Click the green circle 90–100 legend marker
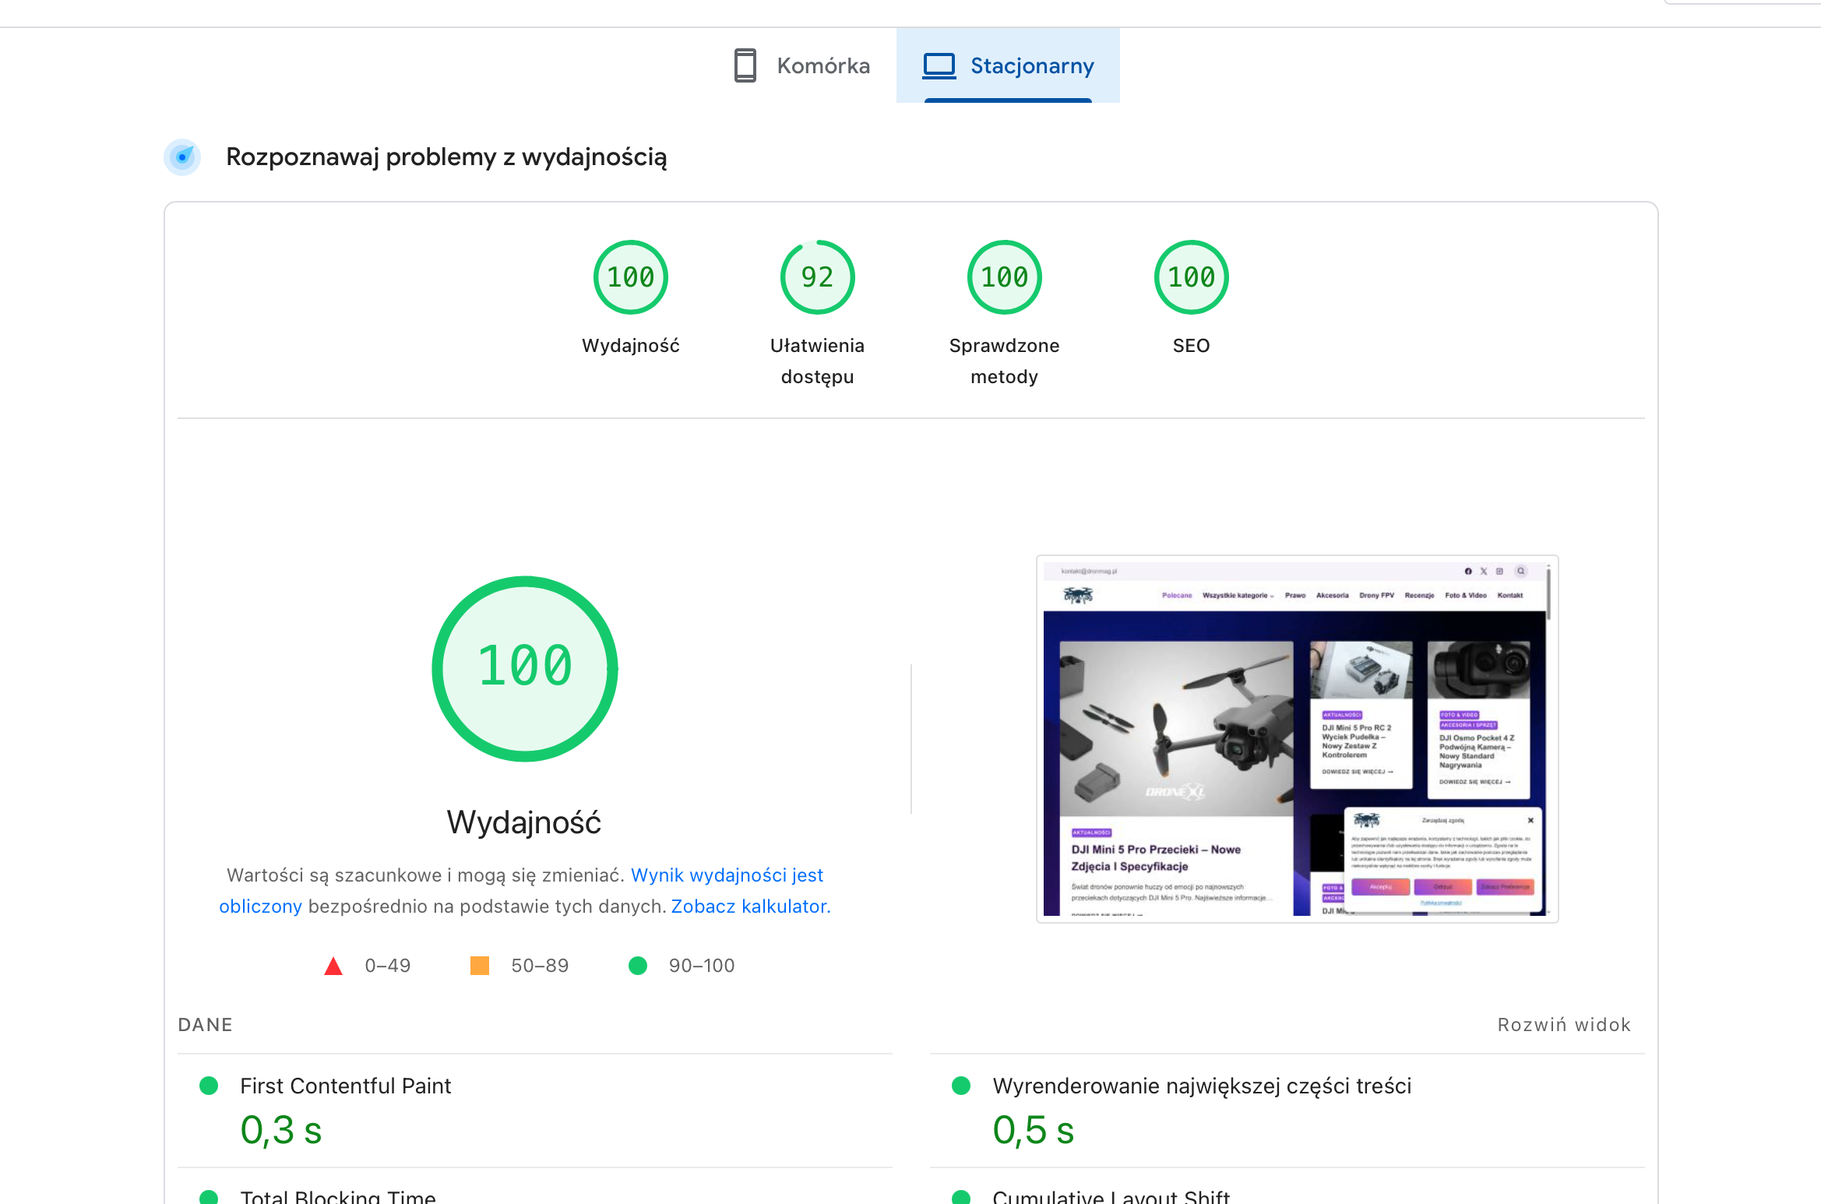This screenshot has height=1204, width=1821. [638, 966]
